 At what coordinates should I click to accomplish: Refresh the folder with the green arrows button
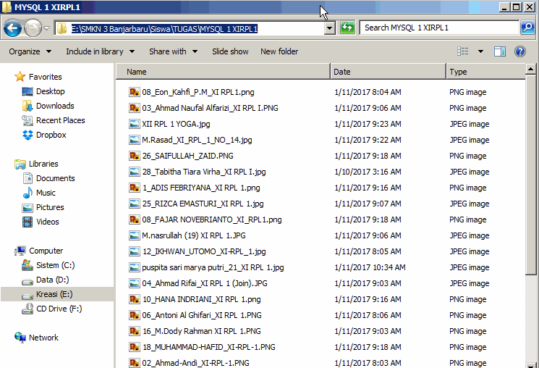(x=347, y=28)
